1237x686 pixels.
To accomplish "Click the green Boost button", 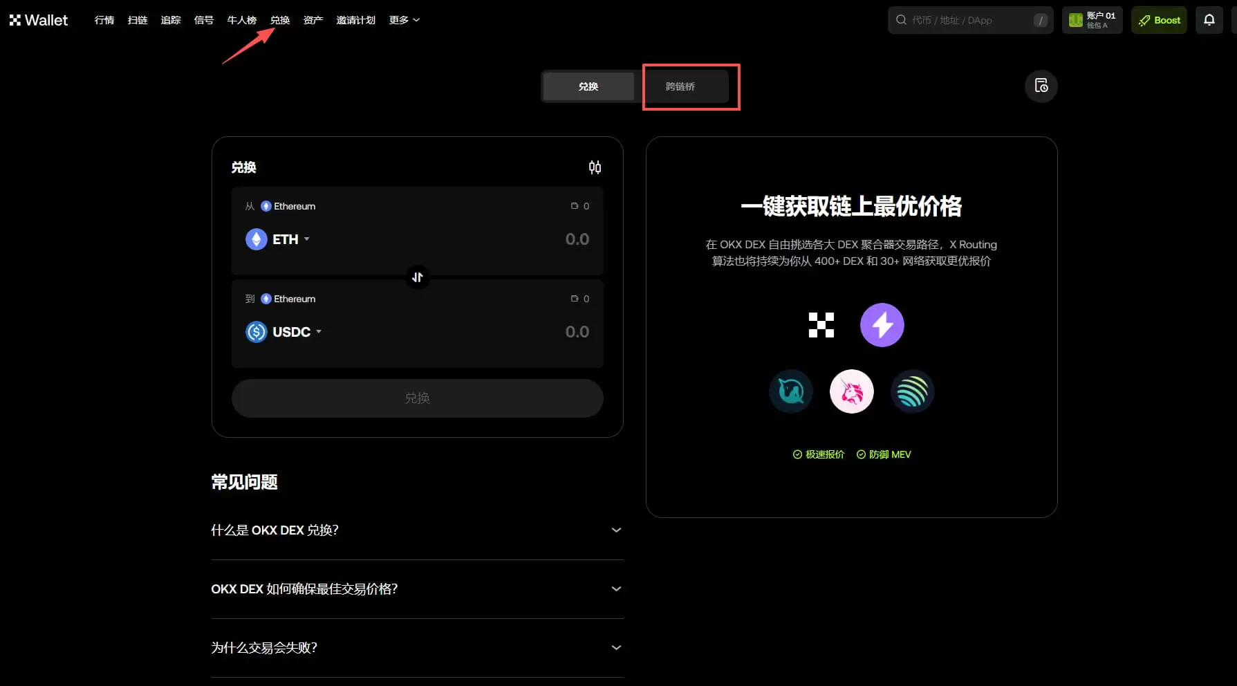I will [1158, 19].
